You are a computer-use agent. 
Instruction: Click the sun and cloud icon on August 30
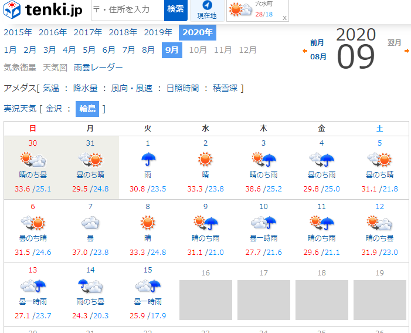(x=33, y=159)
